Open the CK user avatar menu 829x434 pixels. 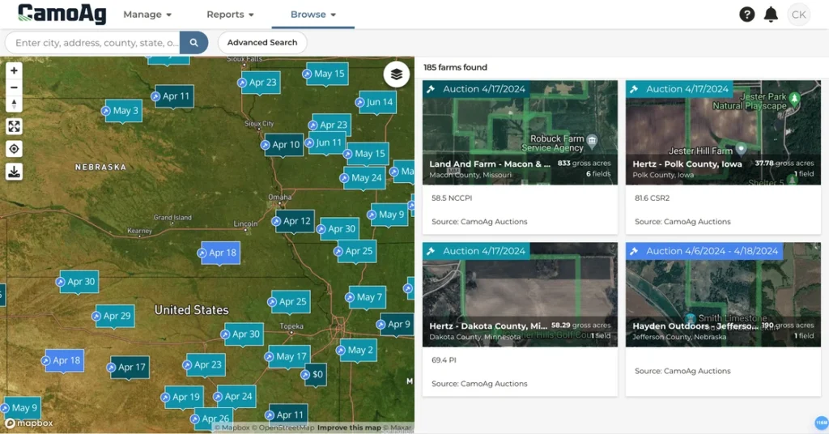pos(798,15)
